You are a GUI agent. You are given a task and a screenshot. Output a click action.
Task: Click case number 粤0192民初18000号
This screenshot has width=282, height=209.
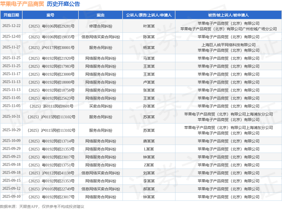pos(51,82)
